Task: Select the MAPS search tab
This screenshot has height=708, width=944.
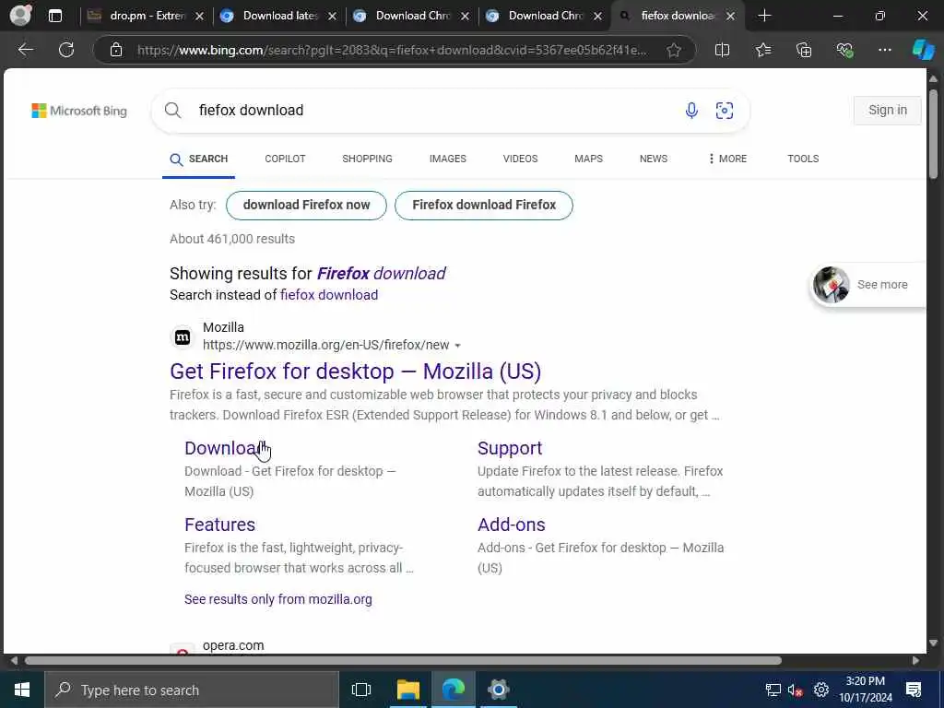Action: [x=589, y=159]
